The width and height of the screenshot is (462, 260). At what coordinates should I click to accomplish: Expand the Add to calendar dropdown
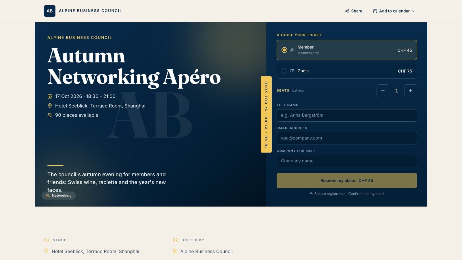click(x=394, y=11)
